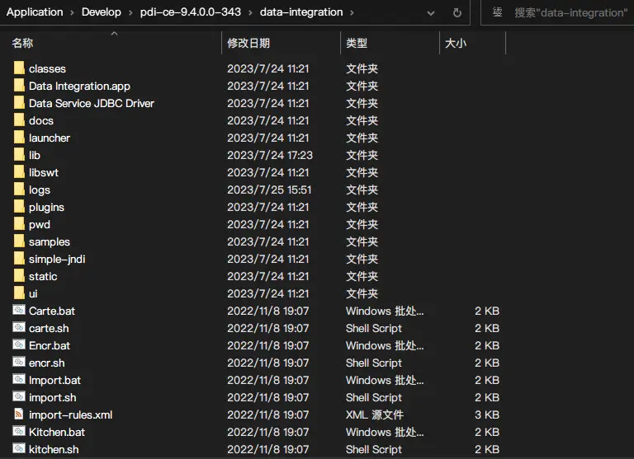This screenshot has height=459, width=634.
Task: Select the logs folder icon
Action: pyautogui.click(x=19, y=189)
